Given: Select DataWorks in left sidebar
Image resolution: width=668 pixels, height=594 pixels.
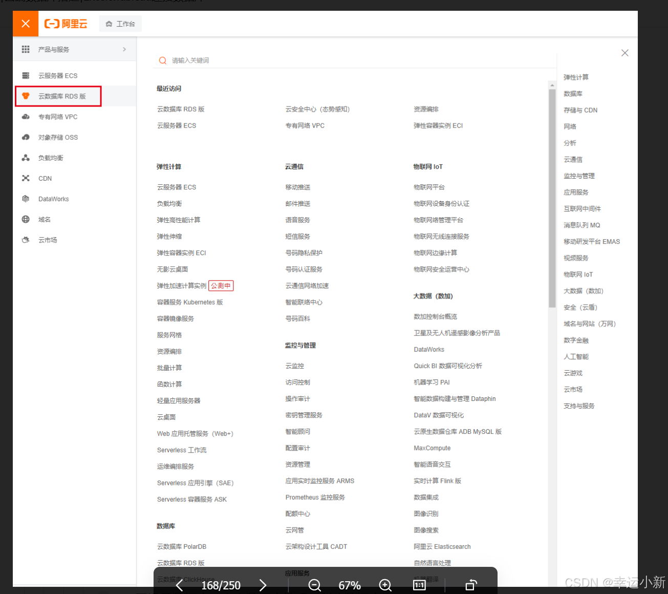Looking at the screenshot, I should [75, 199].
